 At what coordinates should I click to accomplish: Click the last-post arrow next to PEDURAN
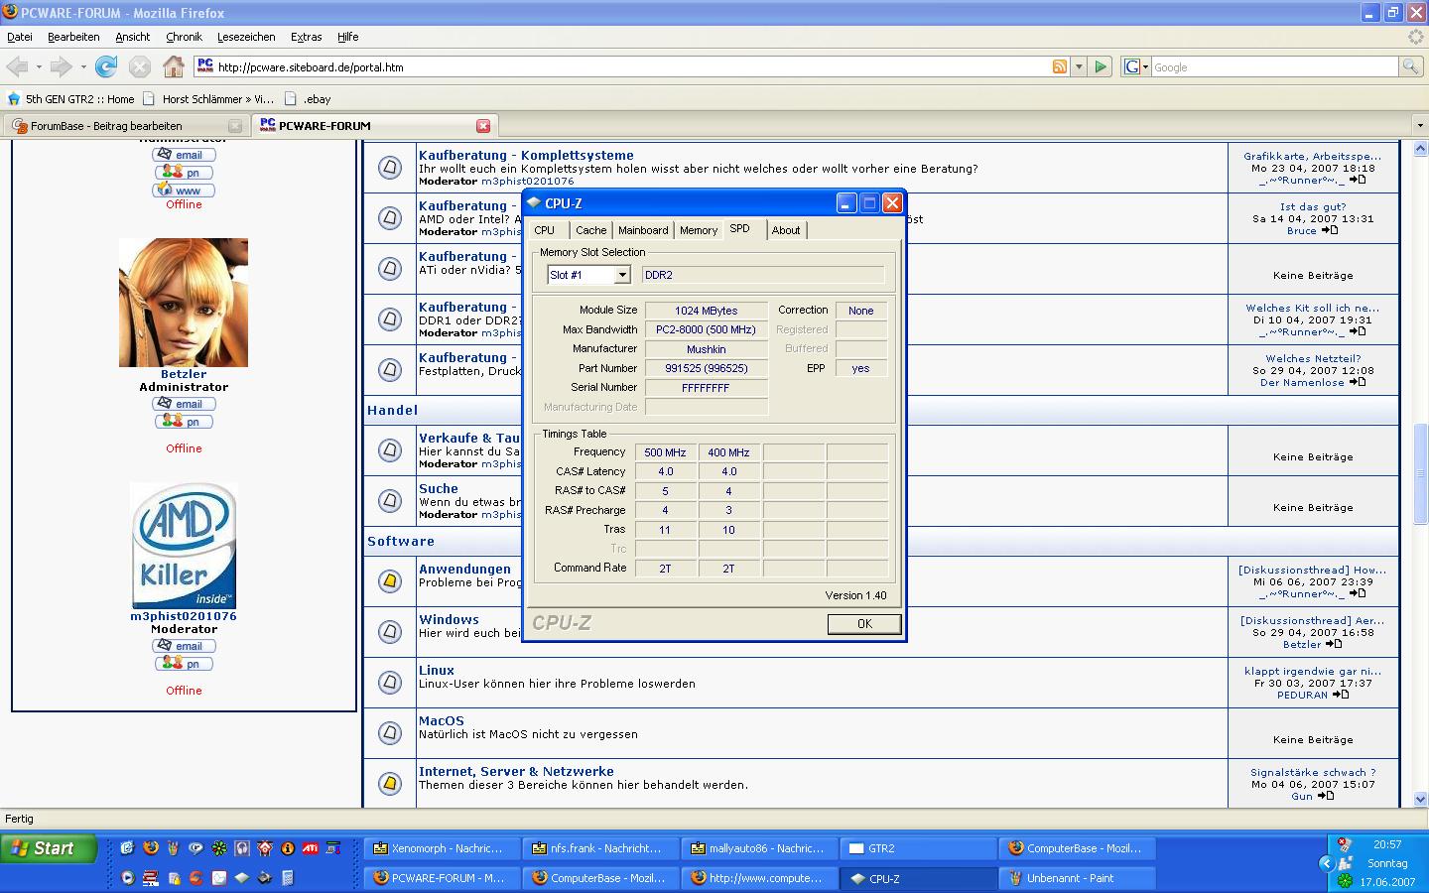[1341, 695]
